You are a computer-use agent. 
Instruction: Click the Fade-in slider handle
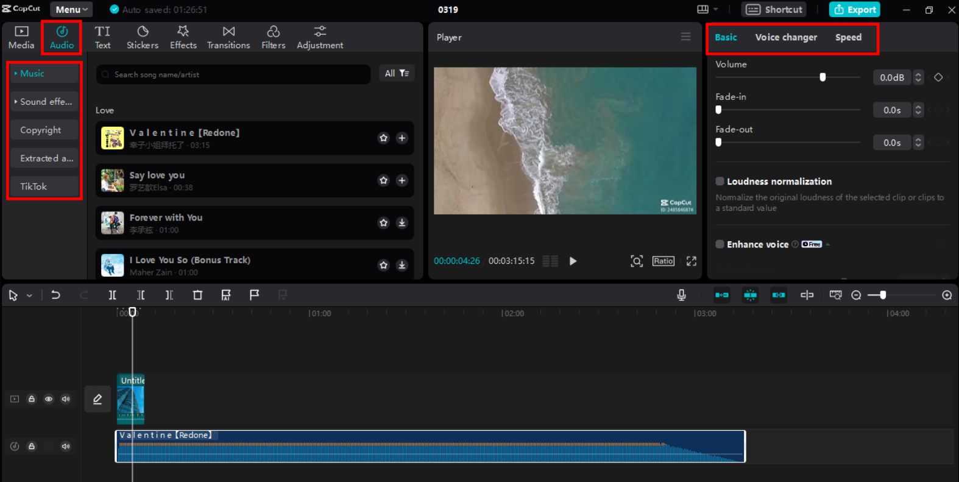(718, 110)
